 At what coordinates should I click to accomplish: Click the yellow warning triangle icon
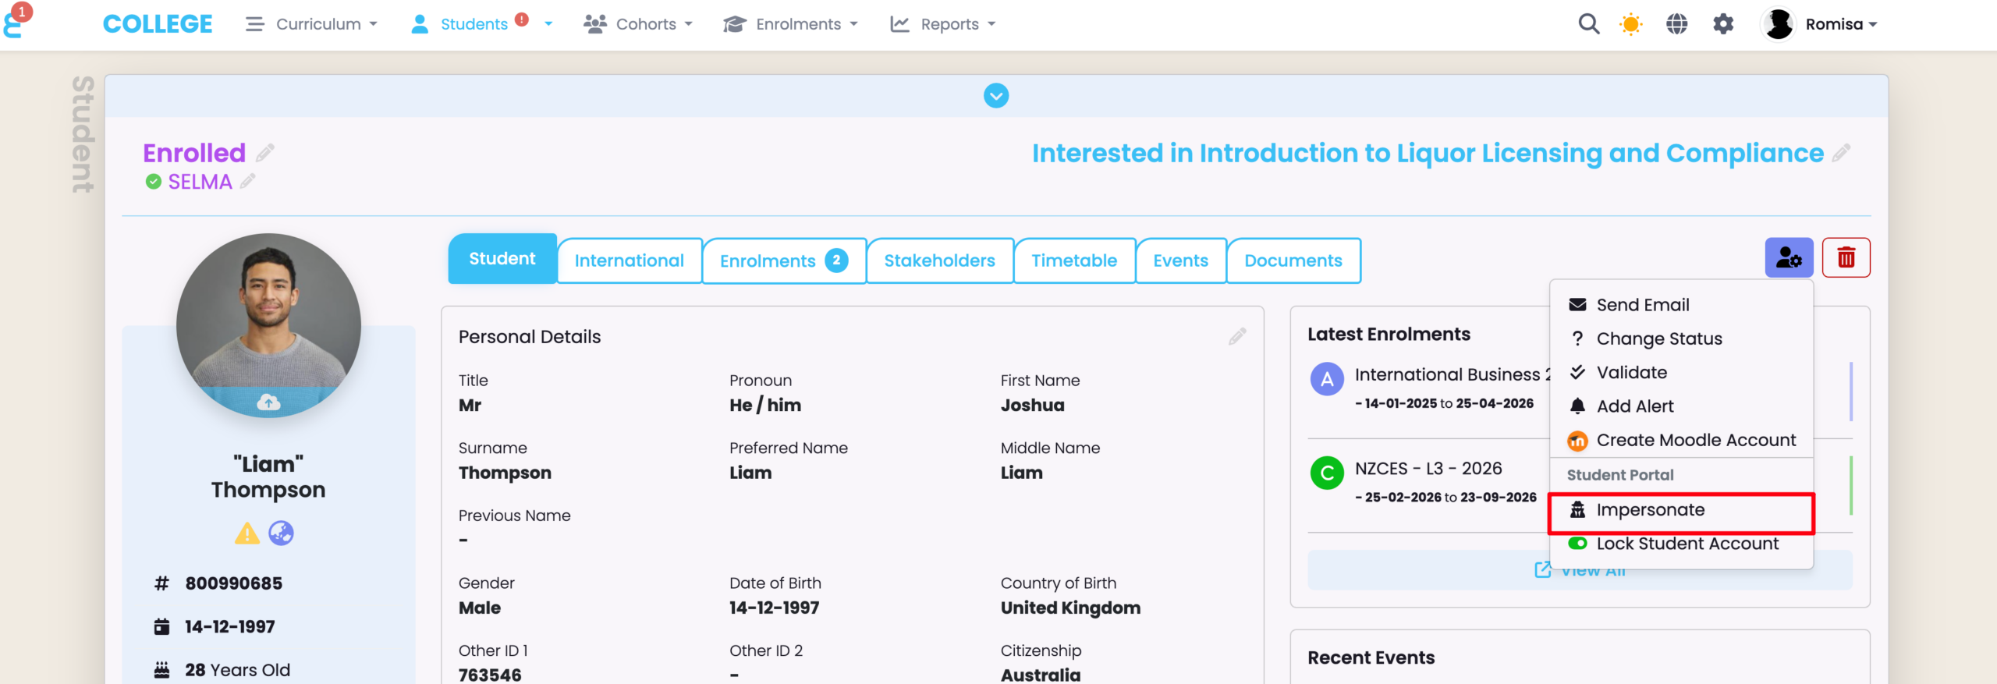[247, 533]
